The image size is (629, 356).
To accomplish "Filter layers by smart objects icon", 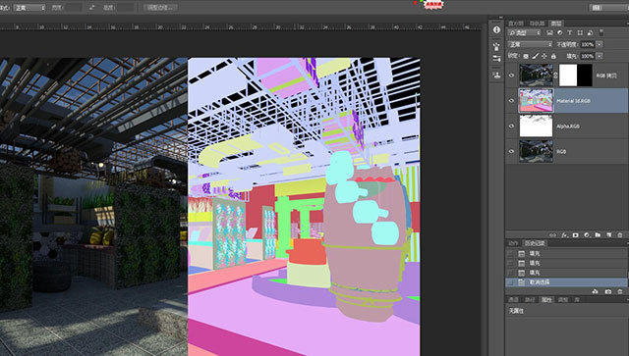I will point(590,32).
